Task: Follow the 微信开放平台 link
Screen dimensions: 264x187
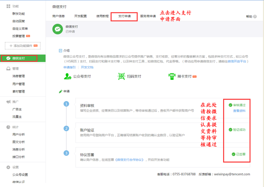Action: point(237,62)
